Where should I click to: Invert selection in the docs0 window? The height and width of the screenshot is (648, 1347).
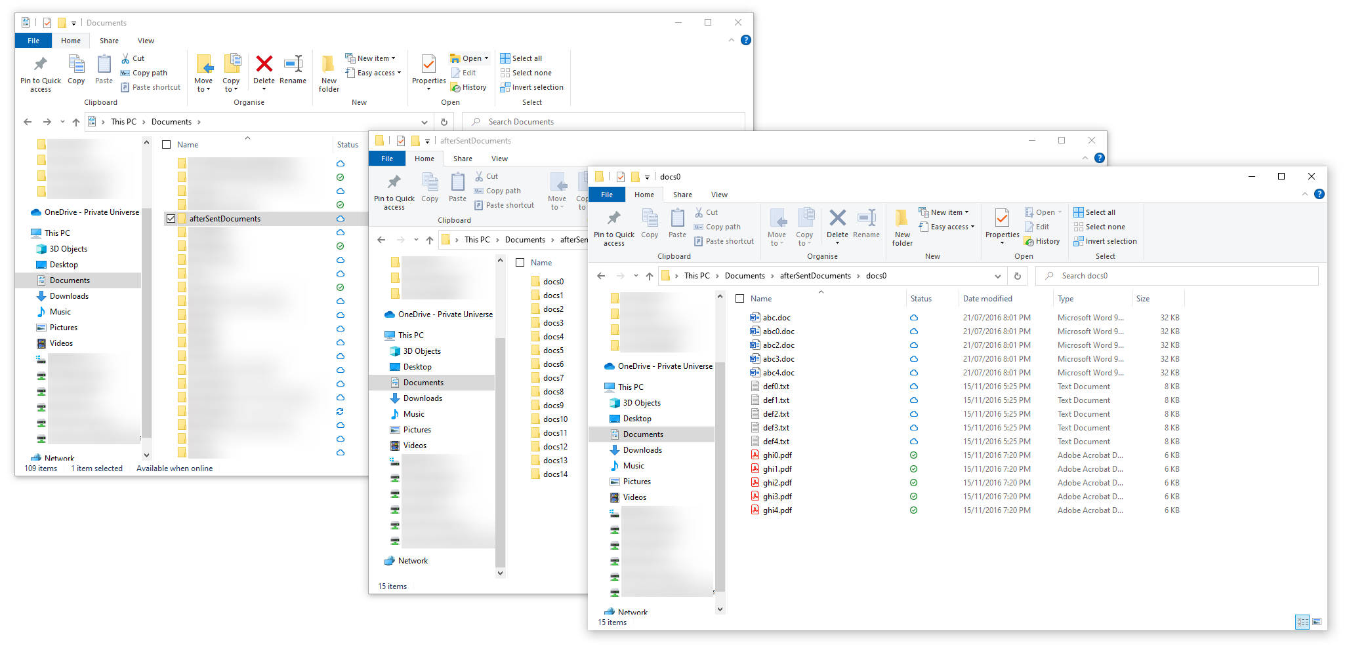click(1105, 241)
